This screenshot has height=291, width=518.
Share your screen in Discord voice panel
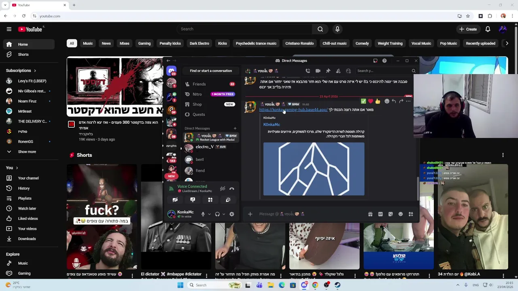coord(193,200)
